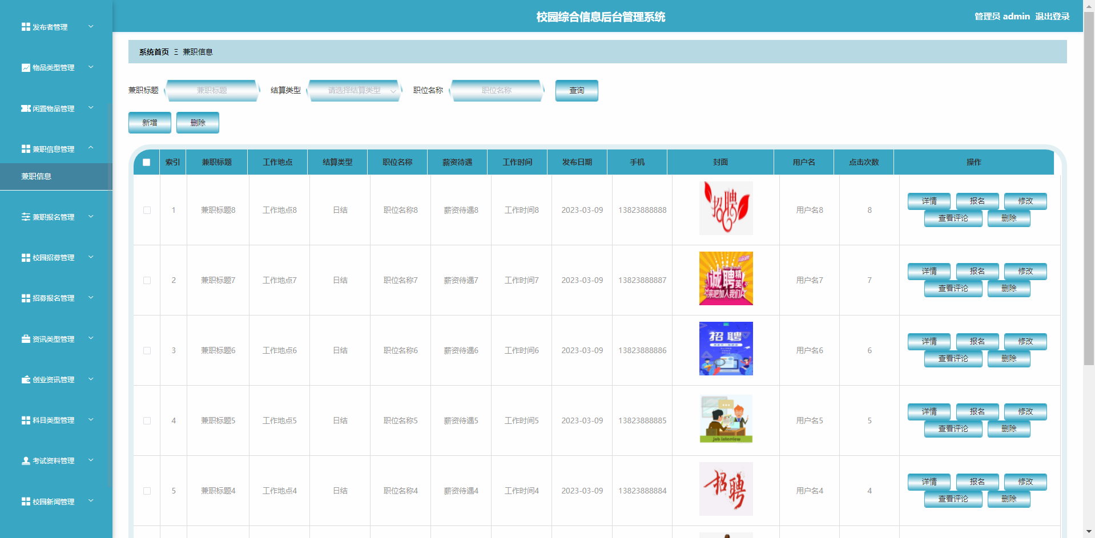Collapse the 兼职信息管理 menu chevron
Screen dimensions: 1095x538
pyautogui.click(x=91, y=148)
